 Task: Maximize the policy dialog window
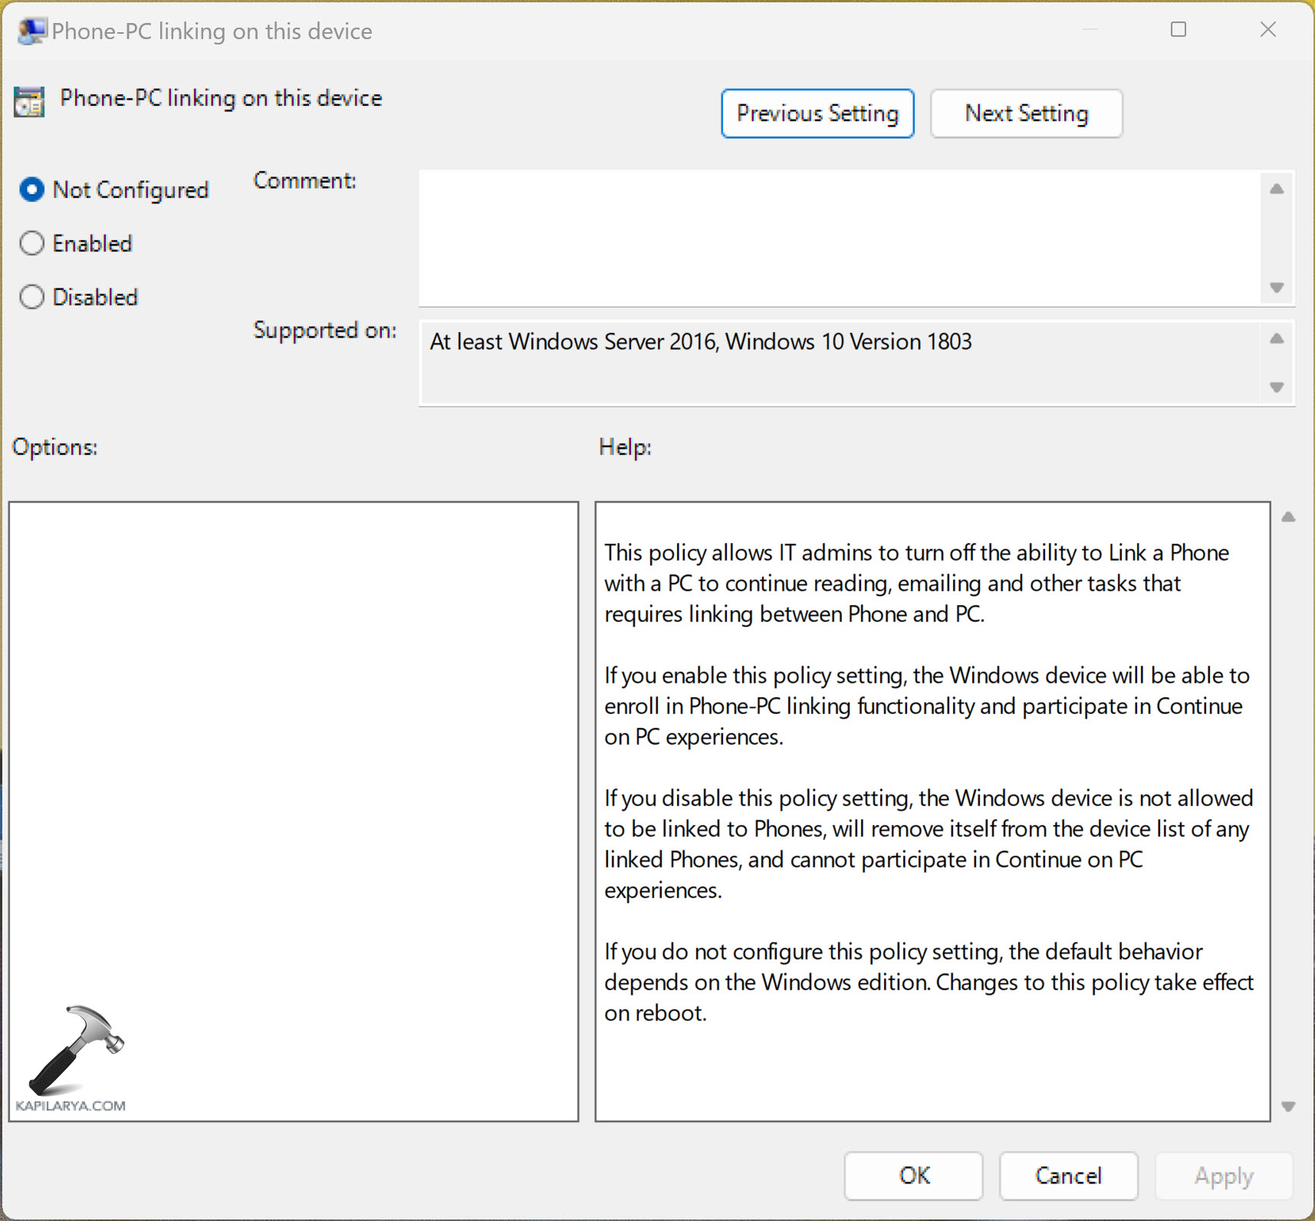pos(1179,30)
